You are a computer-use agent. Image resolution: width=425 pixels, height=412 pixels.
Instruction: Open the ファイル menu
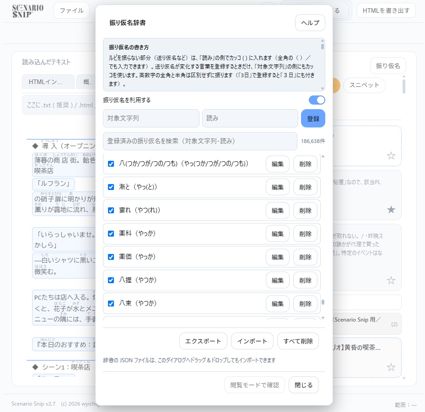click(71, 11)
